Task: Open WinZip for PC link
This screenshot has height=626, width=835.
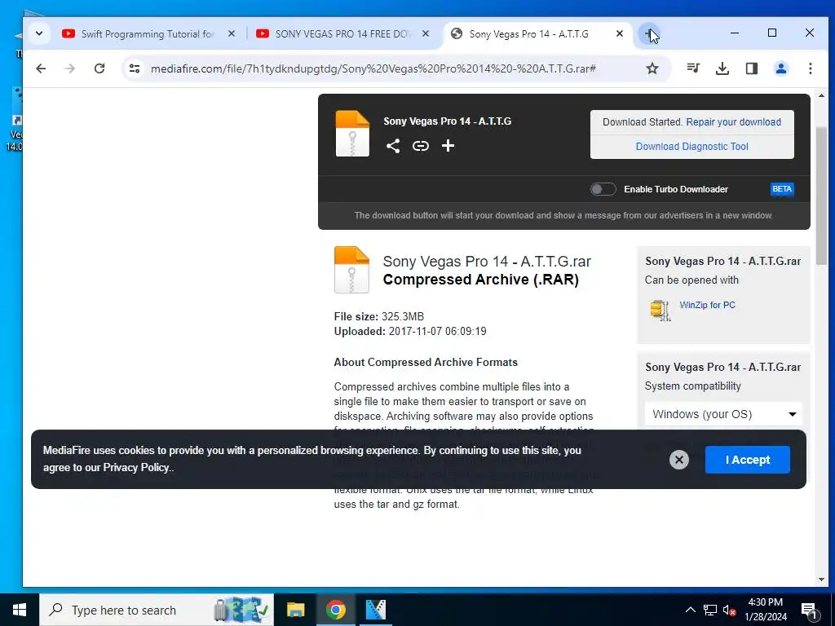Action: pos(707,305)
